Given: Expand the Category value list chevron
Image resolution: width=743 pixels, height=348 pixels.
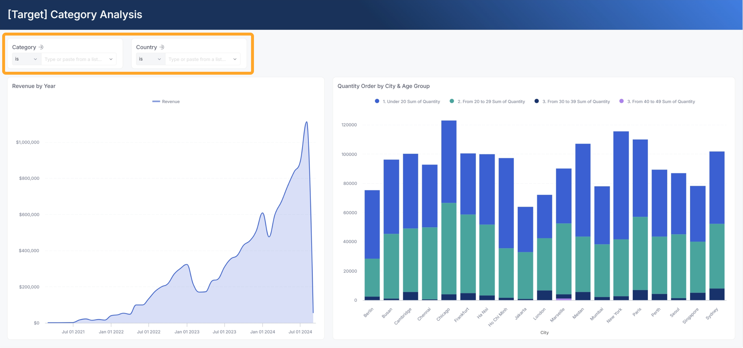Looking at the screenshot, I should tap(111, 59).
